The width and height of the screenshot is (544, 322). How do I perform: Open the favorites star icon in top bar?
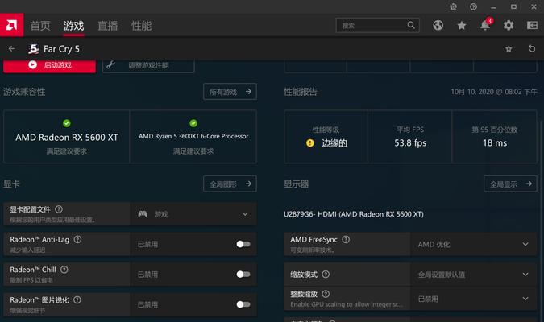[x=462, y=25]
